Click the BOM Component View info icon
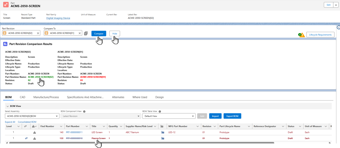The width and height of the screenshot is (340, 148). tap(84, 112)
